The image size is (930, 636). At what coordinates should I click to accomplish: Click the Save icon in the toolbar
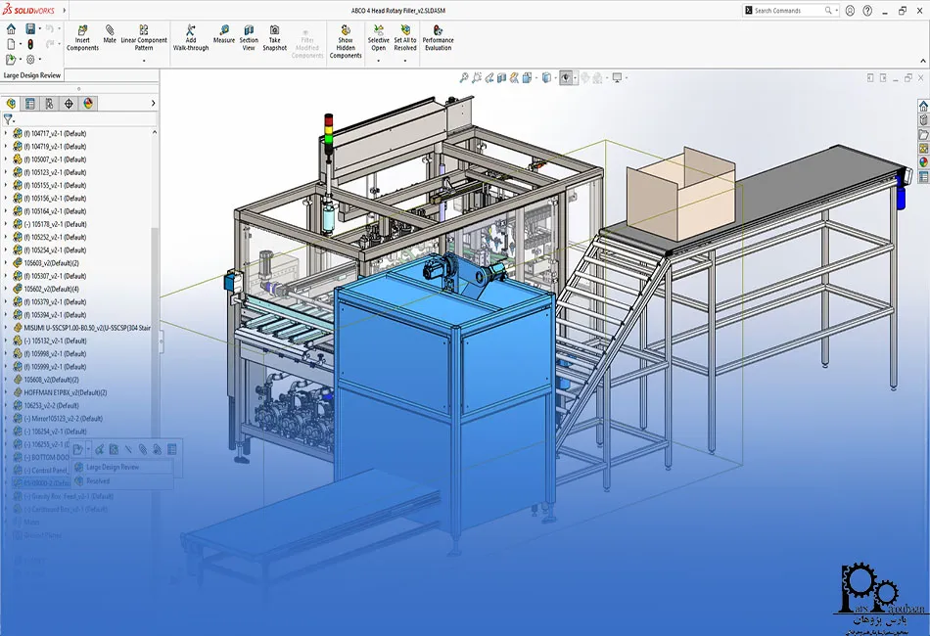coord(31,29)
